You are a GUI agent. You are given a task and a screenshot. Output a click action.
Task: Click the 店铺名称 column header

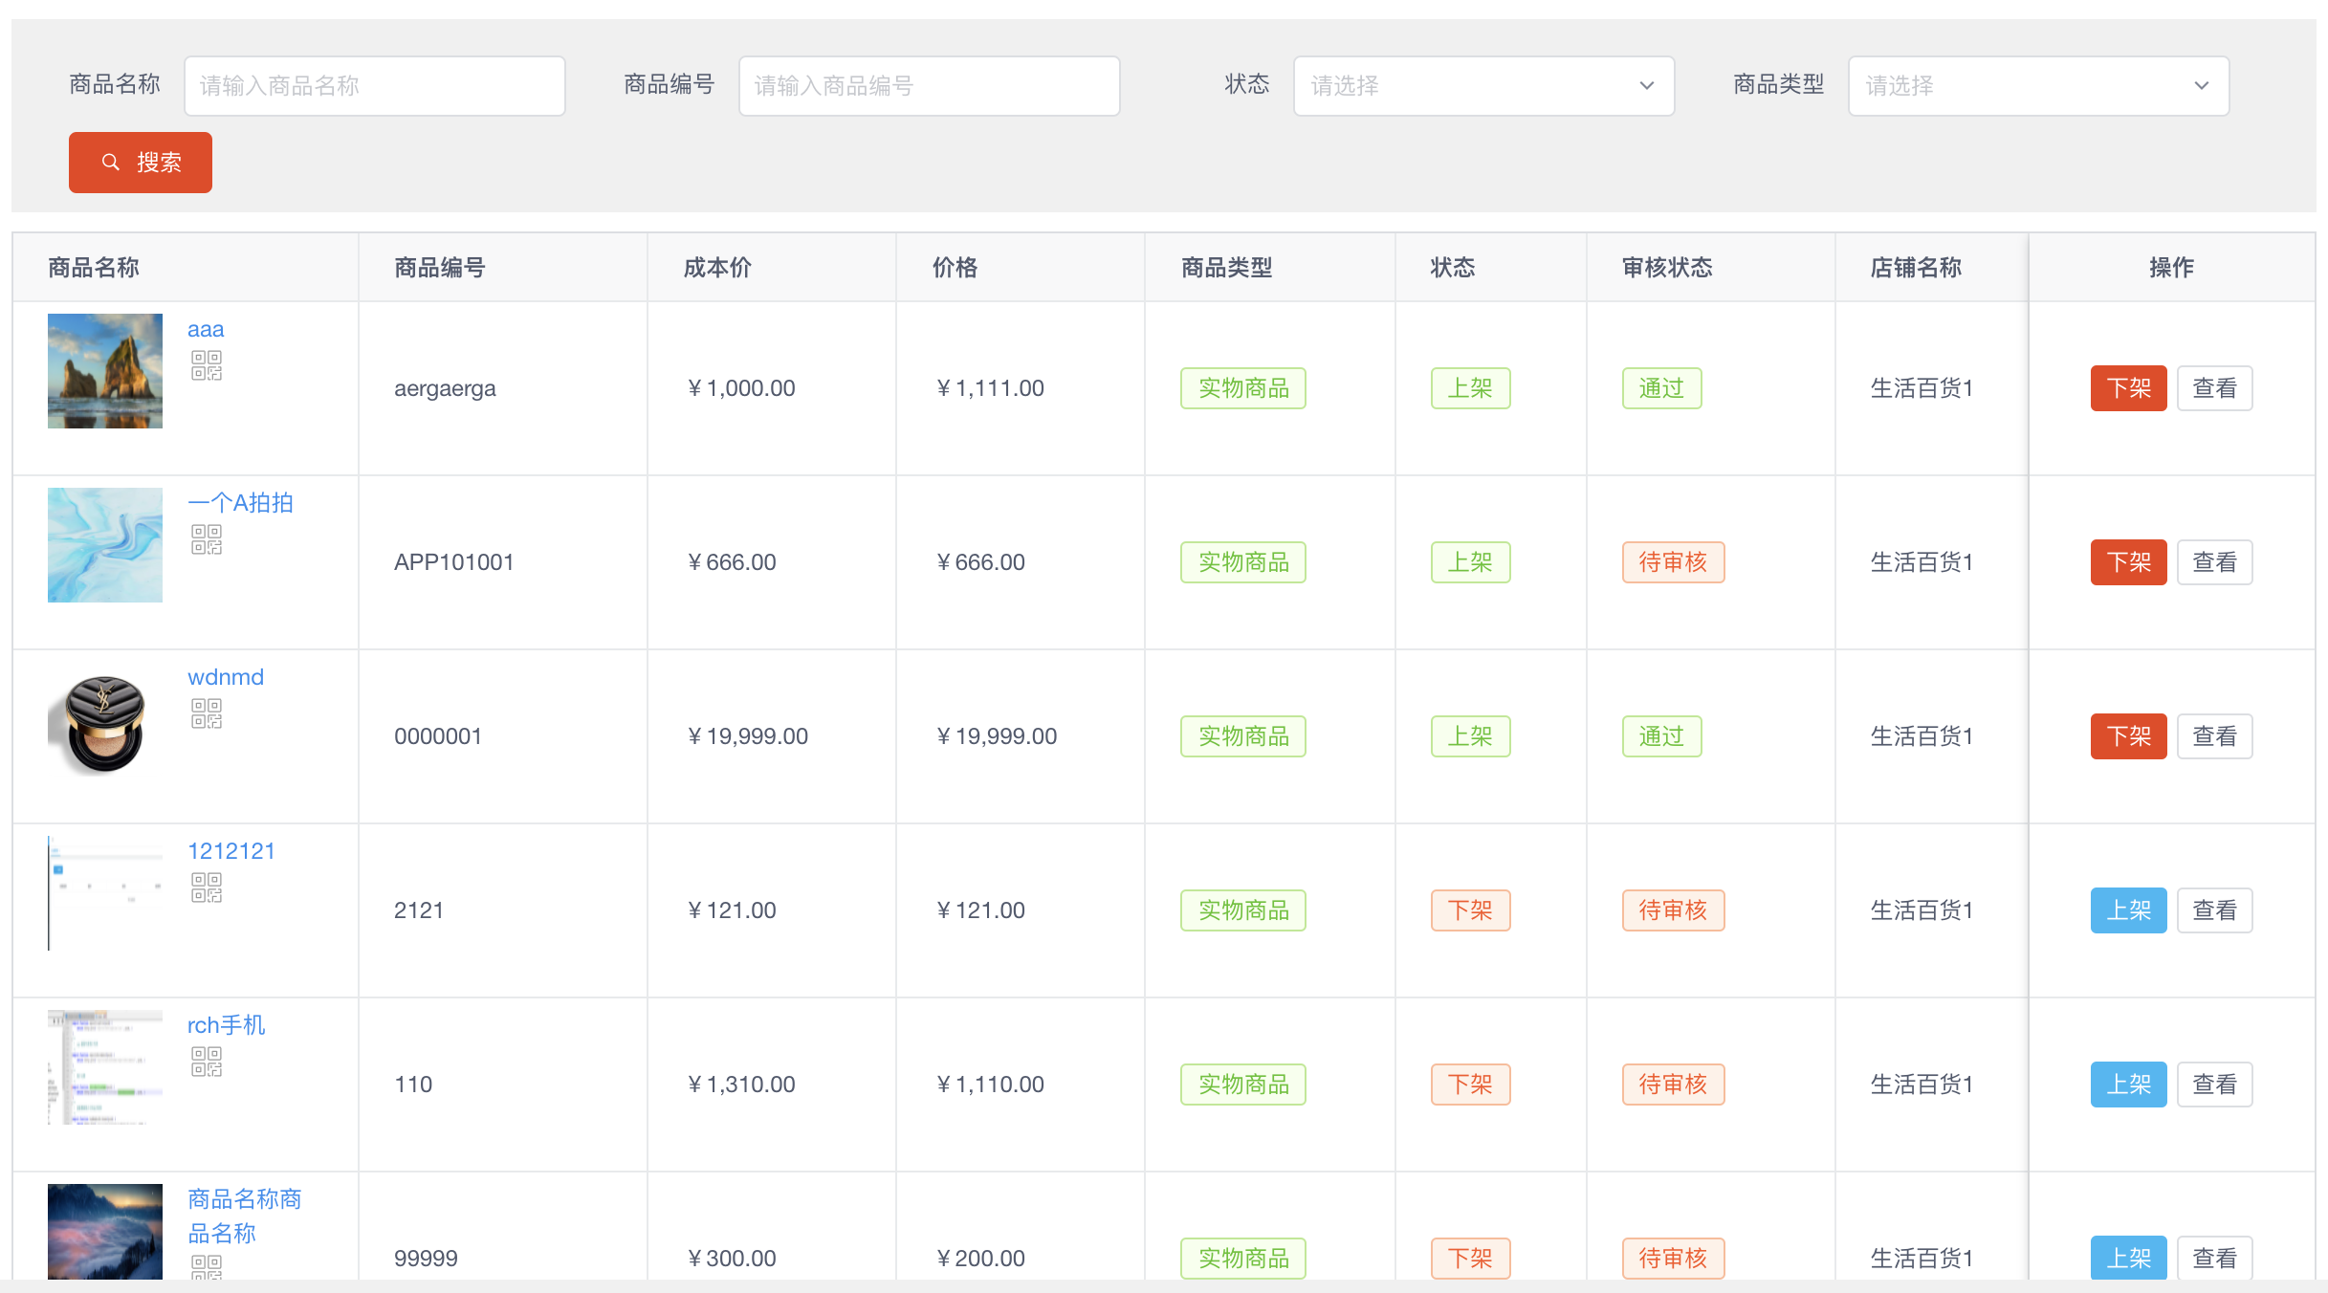[1916, 268]
